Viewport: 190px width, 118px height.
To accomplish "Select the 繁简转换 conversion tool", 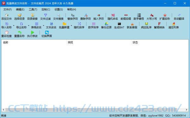I will (159, 25).
